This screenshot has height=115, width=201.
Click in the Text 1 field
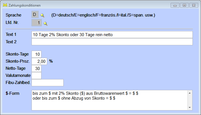(x=112, y=34)
